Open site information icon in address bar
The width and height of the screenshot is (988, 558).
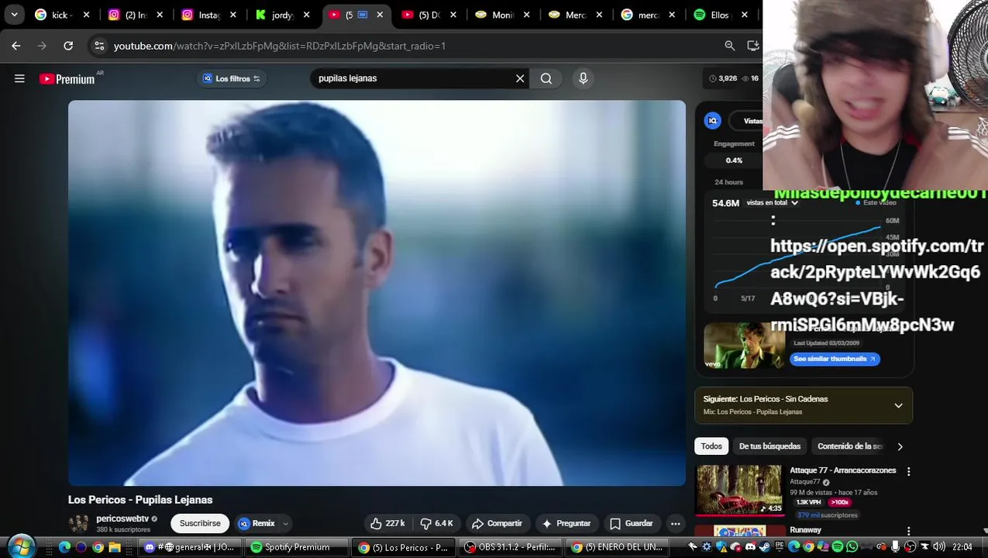coord(99,46)
